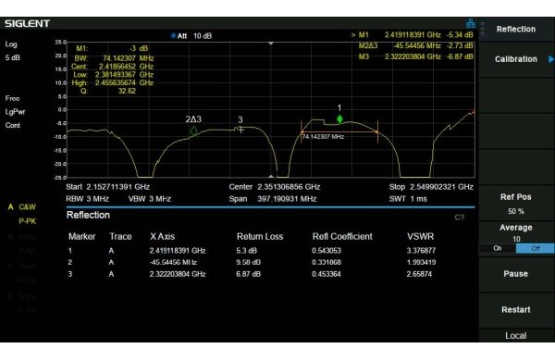Click the Return Loss column header

(260, 236)
